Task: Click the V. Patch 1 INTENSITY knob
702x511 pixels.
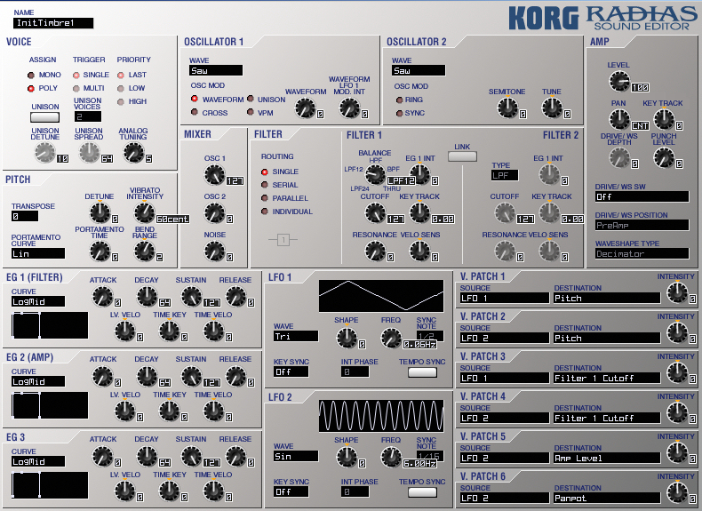Action: point(677,293)
